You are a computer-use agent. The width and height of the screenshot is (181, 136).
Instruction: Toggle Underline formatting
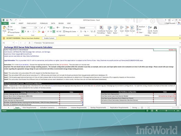coord(28,31)
